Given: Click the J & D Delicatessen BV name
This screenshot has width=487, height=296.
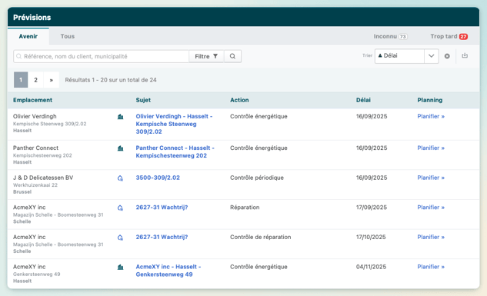Looking at the screenshot, I should click(43, 178).
